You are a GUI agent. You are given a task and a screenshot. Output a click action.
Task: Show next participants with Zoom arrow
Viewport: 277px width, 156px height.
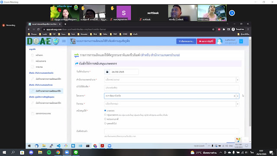[232, 13]
